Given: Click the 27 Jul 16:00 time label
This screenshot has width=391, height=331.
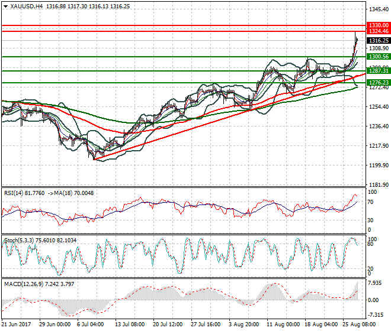Looking at the screenshot, I should point(206,324).
